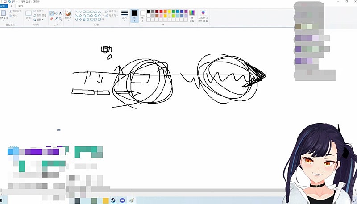Switch to the View ribbon tab

coord(21,6)
